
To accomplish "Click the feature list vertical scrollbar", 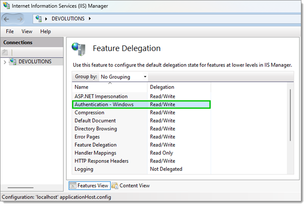I will click(290, 115).
